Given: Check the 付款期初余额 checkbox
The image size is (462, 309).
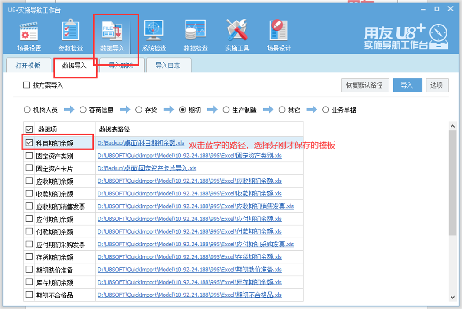Looking at the screenshot, I should pos(29,231).
